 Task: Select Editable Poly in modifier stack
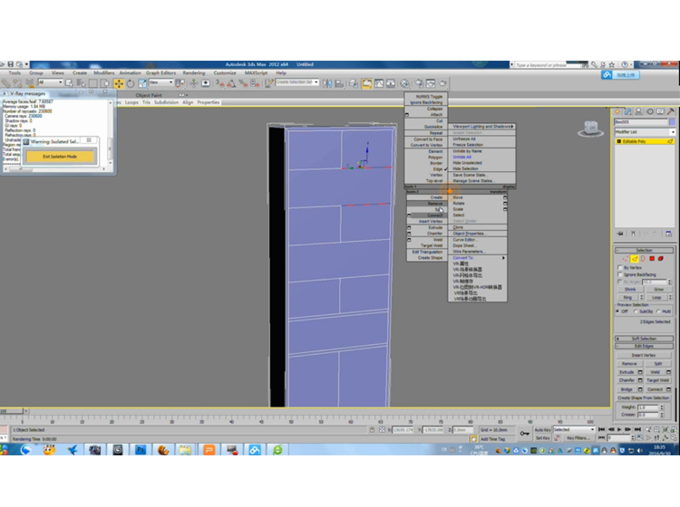(645, 141)
